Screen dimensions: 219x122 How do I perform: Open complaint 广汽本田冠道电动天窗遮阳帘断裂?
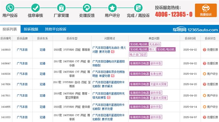tap(109, 63)
